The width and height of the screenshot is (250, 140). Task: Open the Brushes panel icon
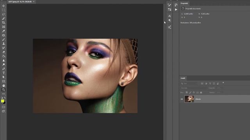pyautogui.click(x=170, y=5)
